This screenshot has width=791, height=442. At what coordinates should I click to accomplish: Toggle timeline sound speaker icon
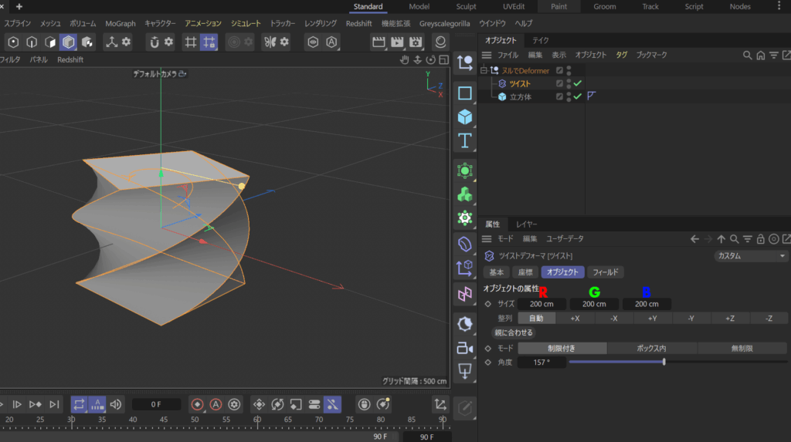coord(116,404)
